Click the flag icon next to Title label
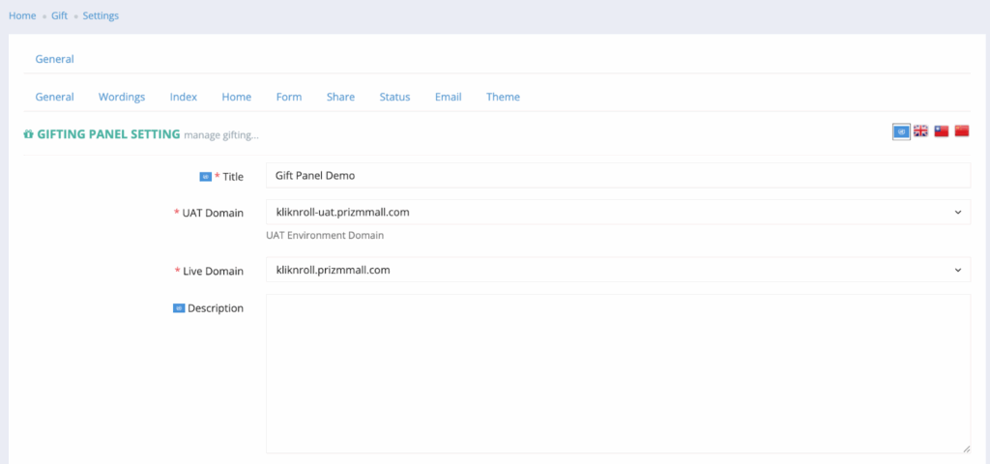 click(205, 177)
